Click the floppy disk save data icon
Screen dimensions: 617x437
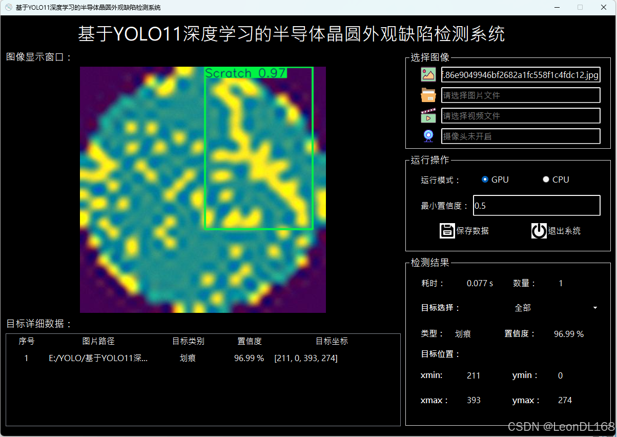click(447, 231)
